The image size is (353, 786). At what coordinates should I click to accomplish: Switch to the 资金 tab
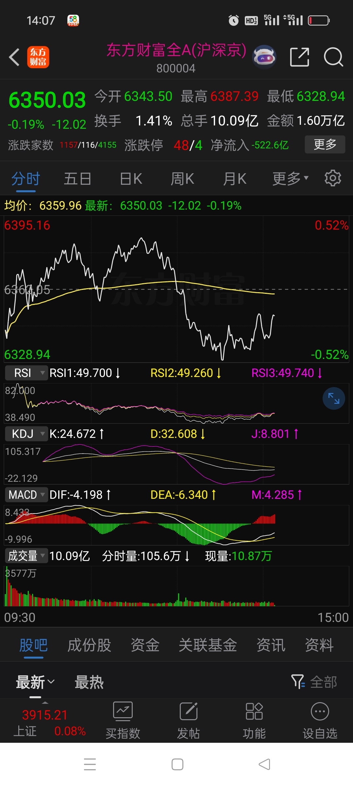pos(145,645)
